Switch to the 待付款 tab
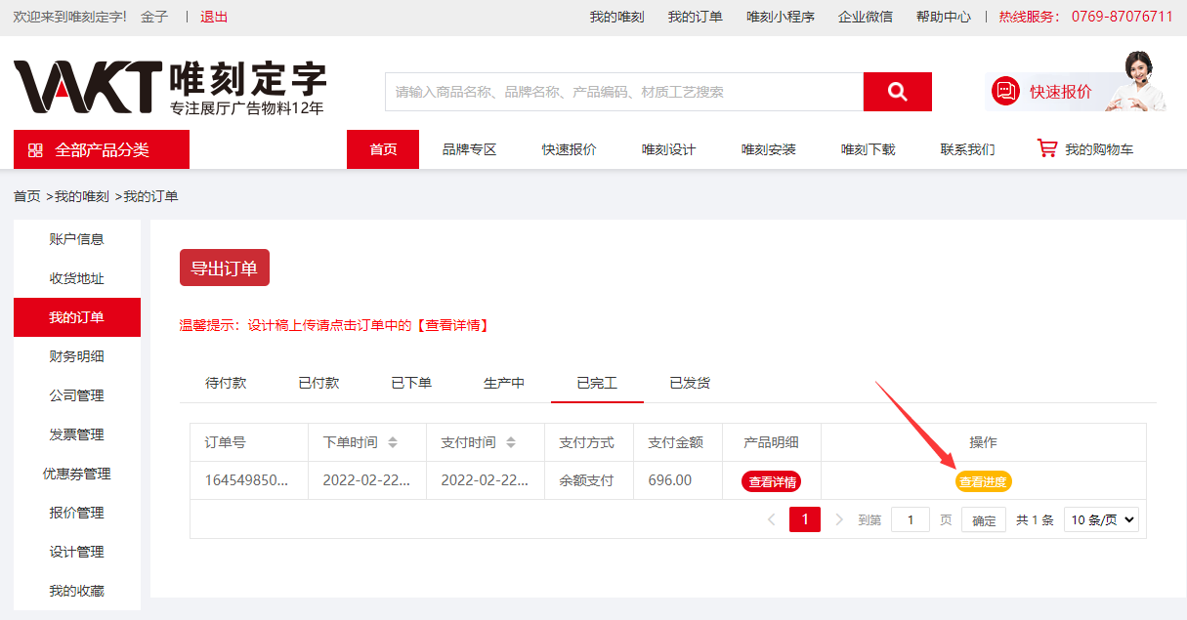 click(x=226, y=383)
